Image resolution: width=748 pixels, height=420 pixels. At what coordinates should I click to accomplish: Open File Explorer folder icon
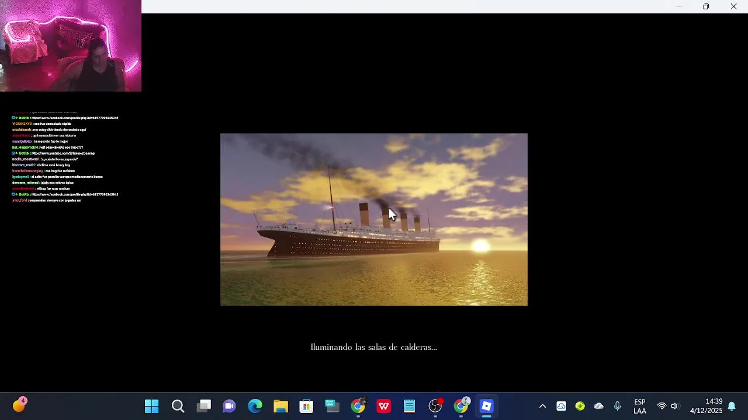pos(280,406)
